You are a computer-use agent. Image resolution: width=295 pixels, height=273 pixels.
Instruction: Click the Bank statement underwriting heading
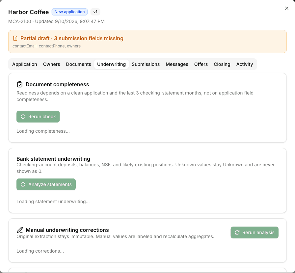tap(53, 159)
